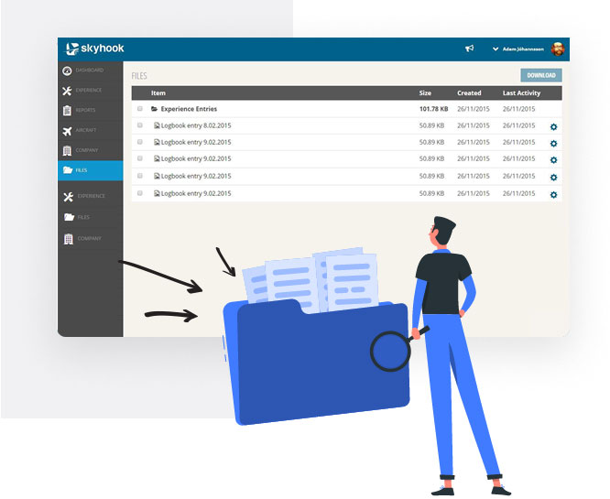
Task: Open the Dashboard sidebar item
Action: pos(89,71)
